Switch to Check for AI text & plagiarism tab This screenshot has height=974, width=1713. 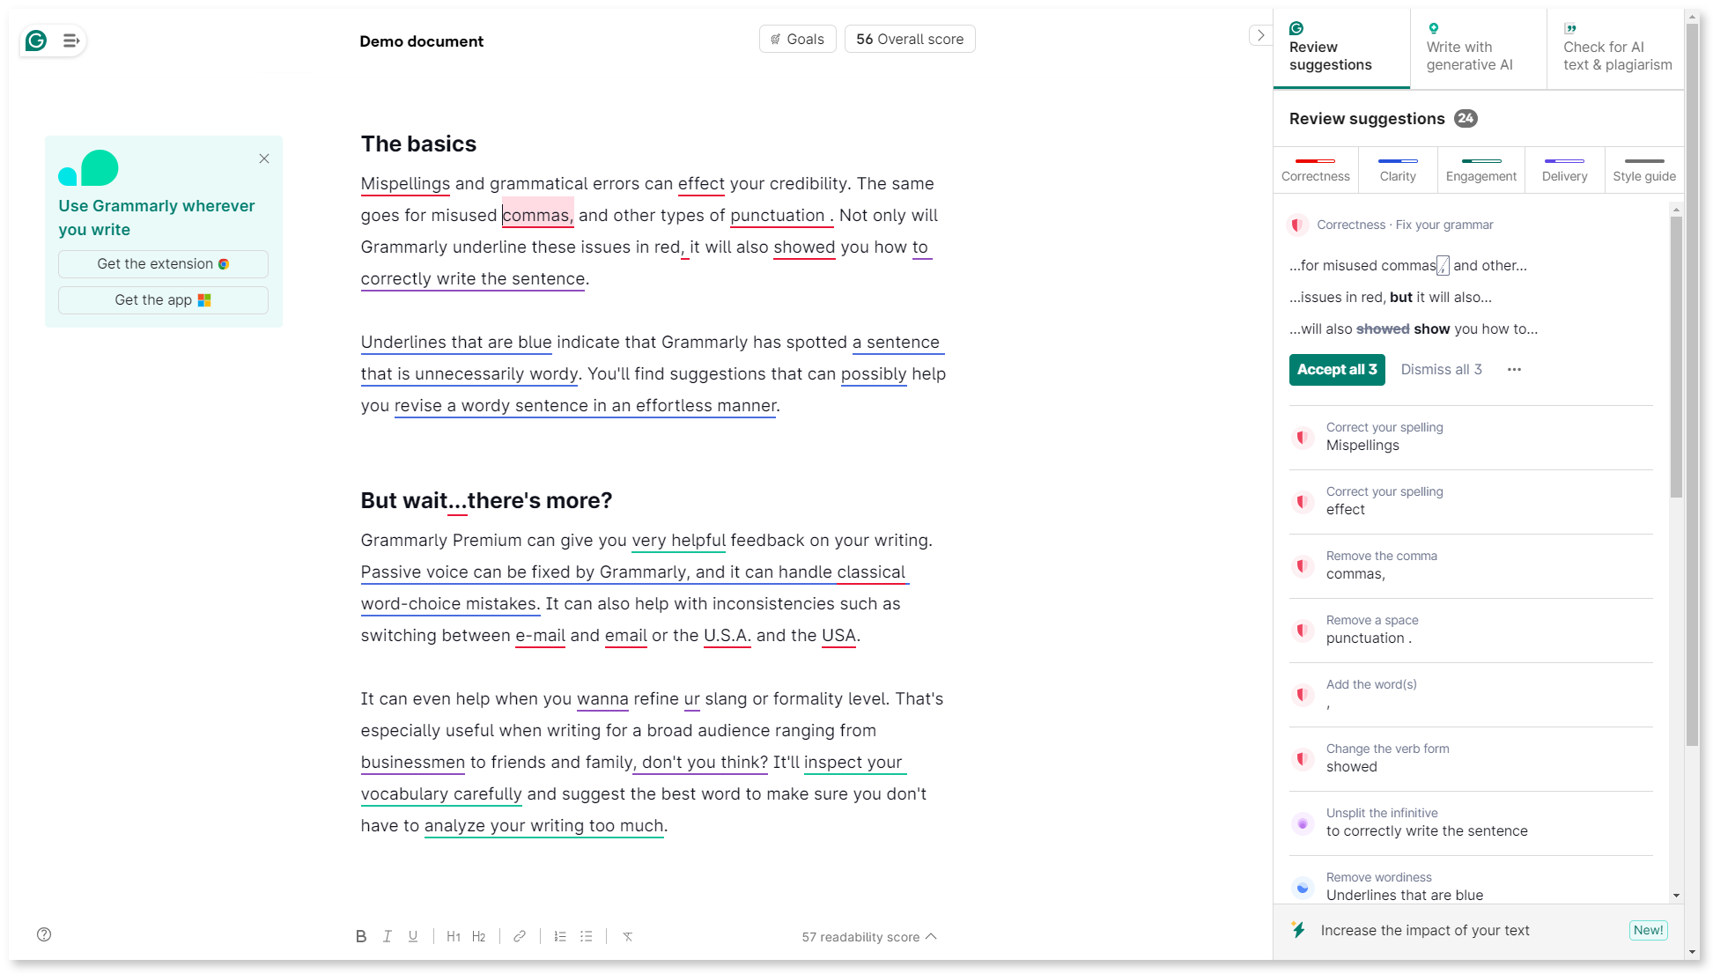click(1615, 49)
